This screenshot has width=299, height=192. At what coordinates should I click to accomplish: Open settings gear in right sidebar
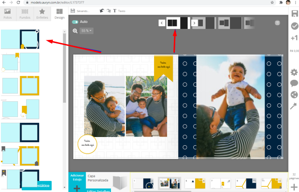[294, 72]
